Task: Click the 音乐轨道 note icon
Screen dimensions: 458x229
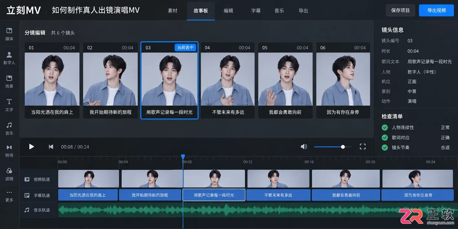Action: [x=27, y=210]
